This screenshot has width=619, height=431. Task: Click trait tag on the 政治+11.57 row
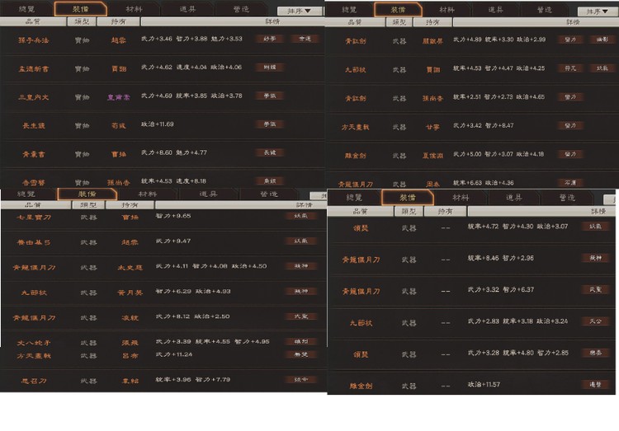tap(595, 384)
